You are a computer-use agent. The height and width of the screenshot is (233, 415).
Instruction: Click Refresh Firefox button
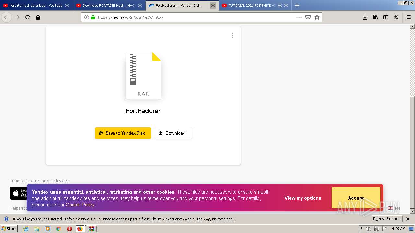click(387, 219)
